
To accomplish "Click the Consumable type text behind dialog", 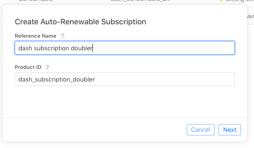I will click(35, 0).
